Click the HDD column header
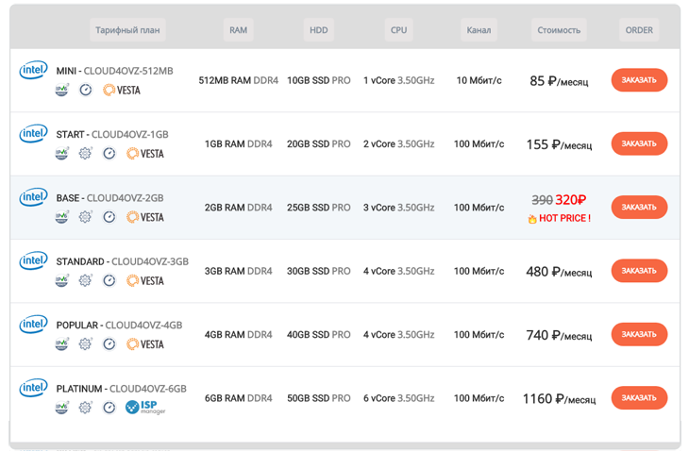The width and height of the screenshot is (689, 452). pos(319,30)
